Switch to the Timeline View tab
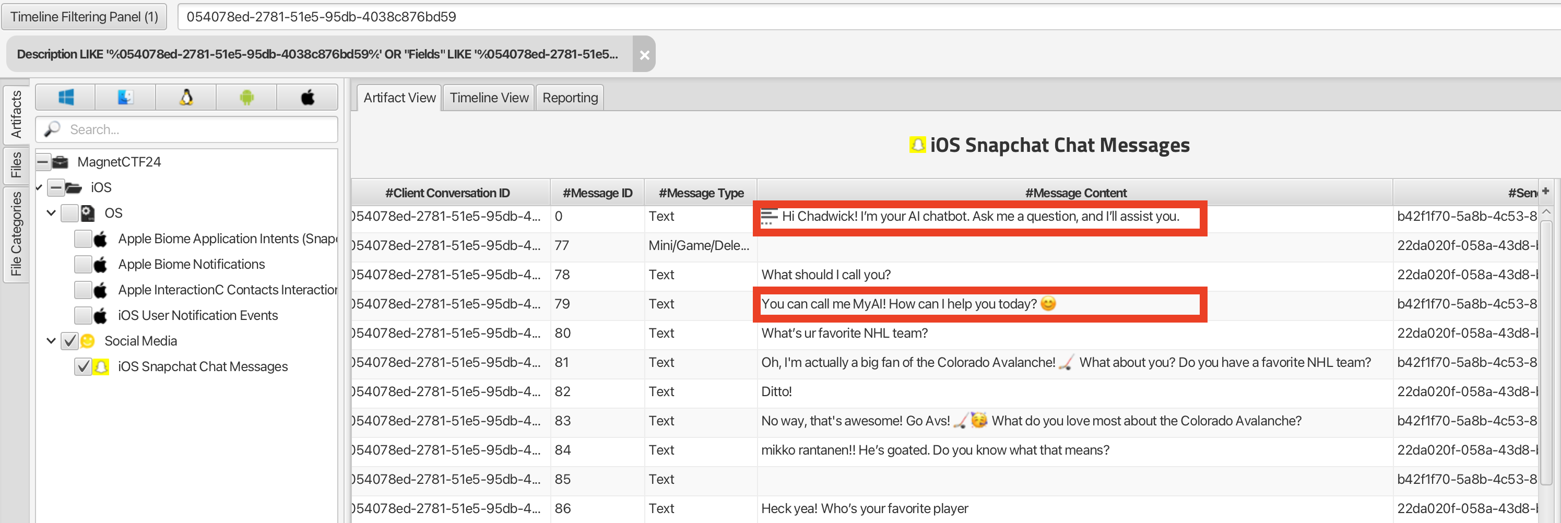This screenshot has height=523, width=1561. [489, 98]
